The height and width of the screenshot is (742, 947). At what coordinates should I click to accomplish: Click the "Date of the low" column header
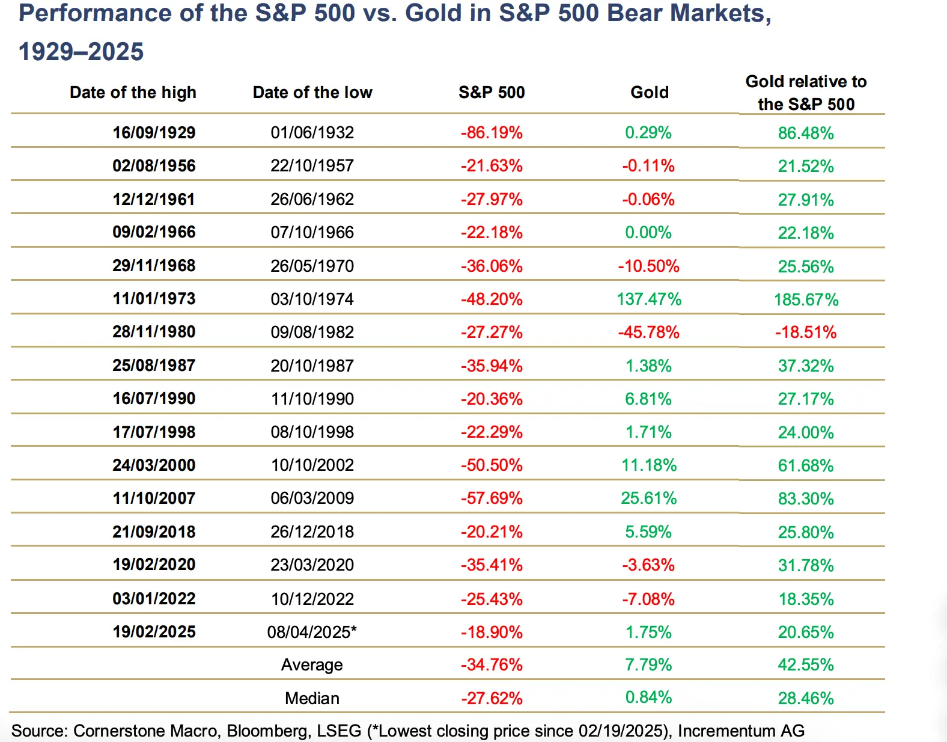click(x=312, y=93)
